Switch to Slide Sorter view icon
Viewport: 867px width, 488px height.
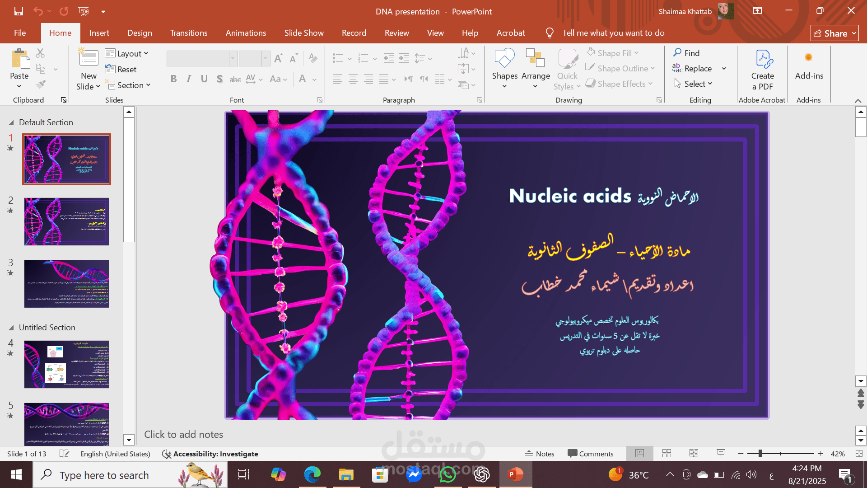[x=667, y=453]
